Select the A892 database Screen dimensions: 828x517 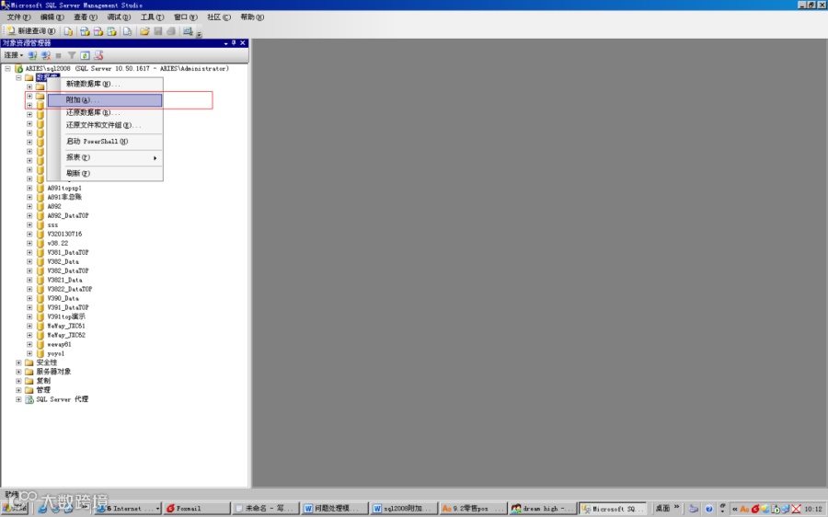[x=54, y=206]
